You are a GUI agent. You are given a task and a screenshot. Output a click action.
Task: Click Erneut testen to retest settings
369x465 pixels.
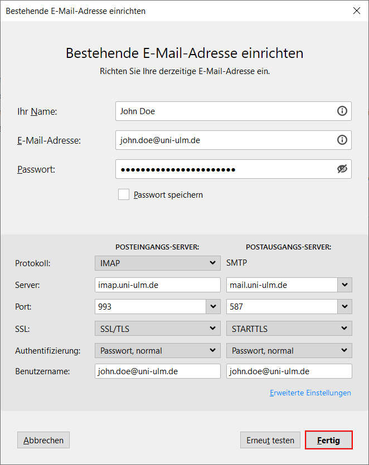tap(270, 439)
